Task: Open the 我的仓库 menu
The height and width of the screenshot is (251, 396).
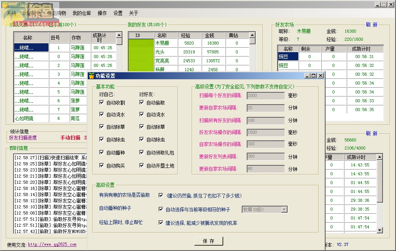Action: [82, 13]
